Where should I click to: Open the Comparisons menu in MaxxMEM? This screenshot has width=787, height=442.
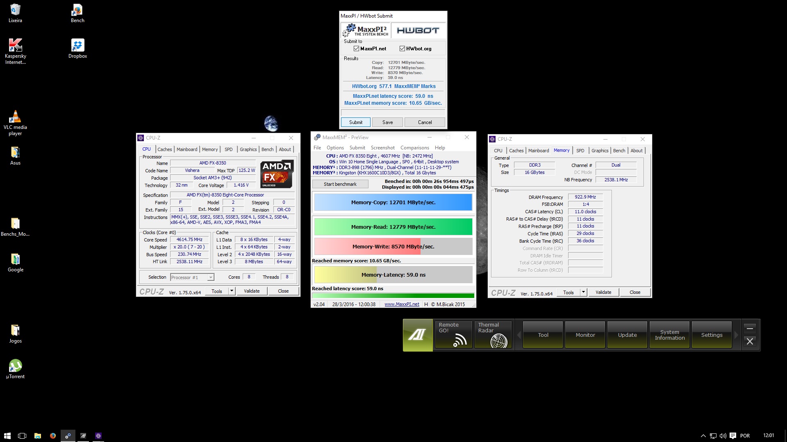(414, 148)
